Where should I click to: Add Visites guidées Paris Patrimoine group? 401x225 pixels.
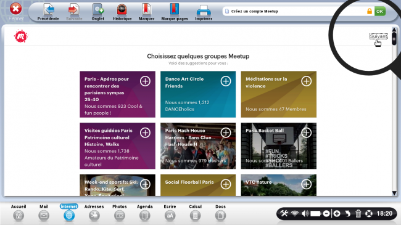[x=145, y=133]
